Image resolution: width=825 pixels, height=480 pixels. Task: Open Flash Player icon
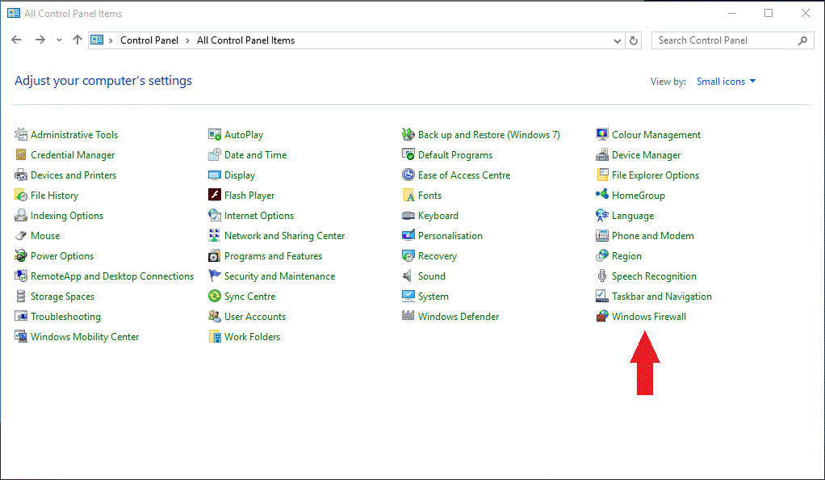[x=215, y=196]
